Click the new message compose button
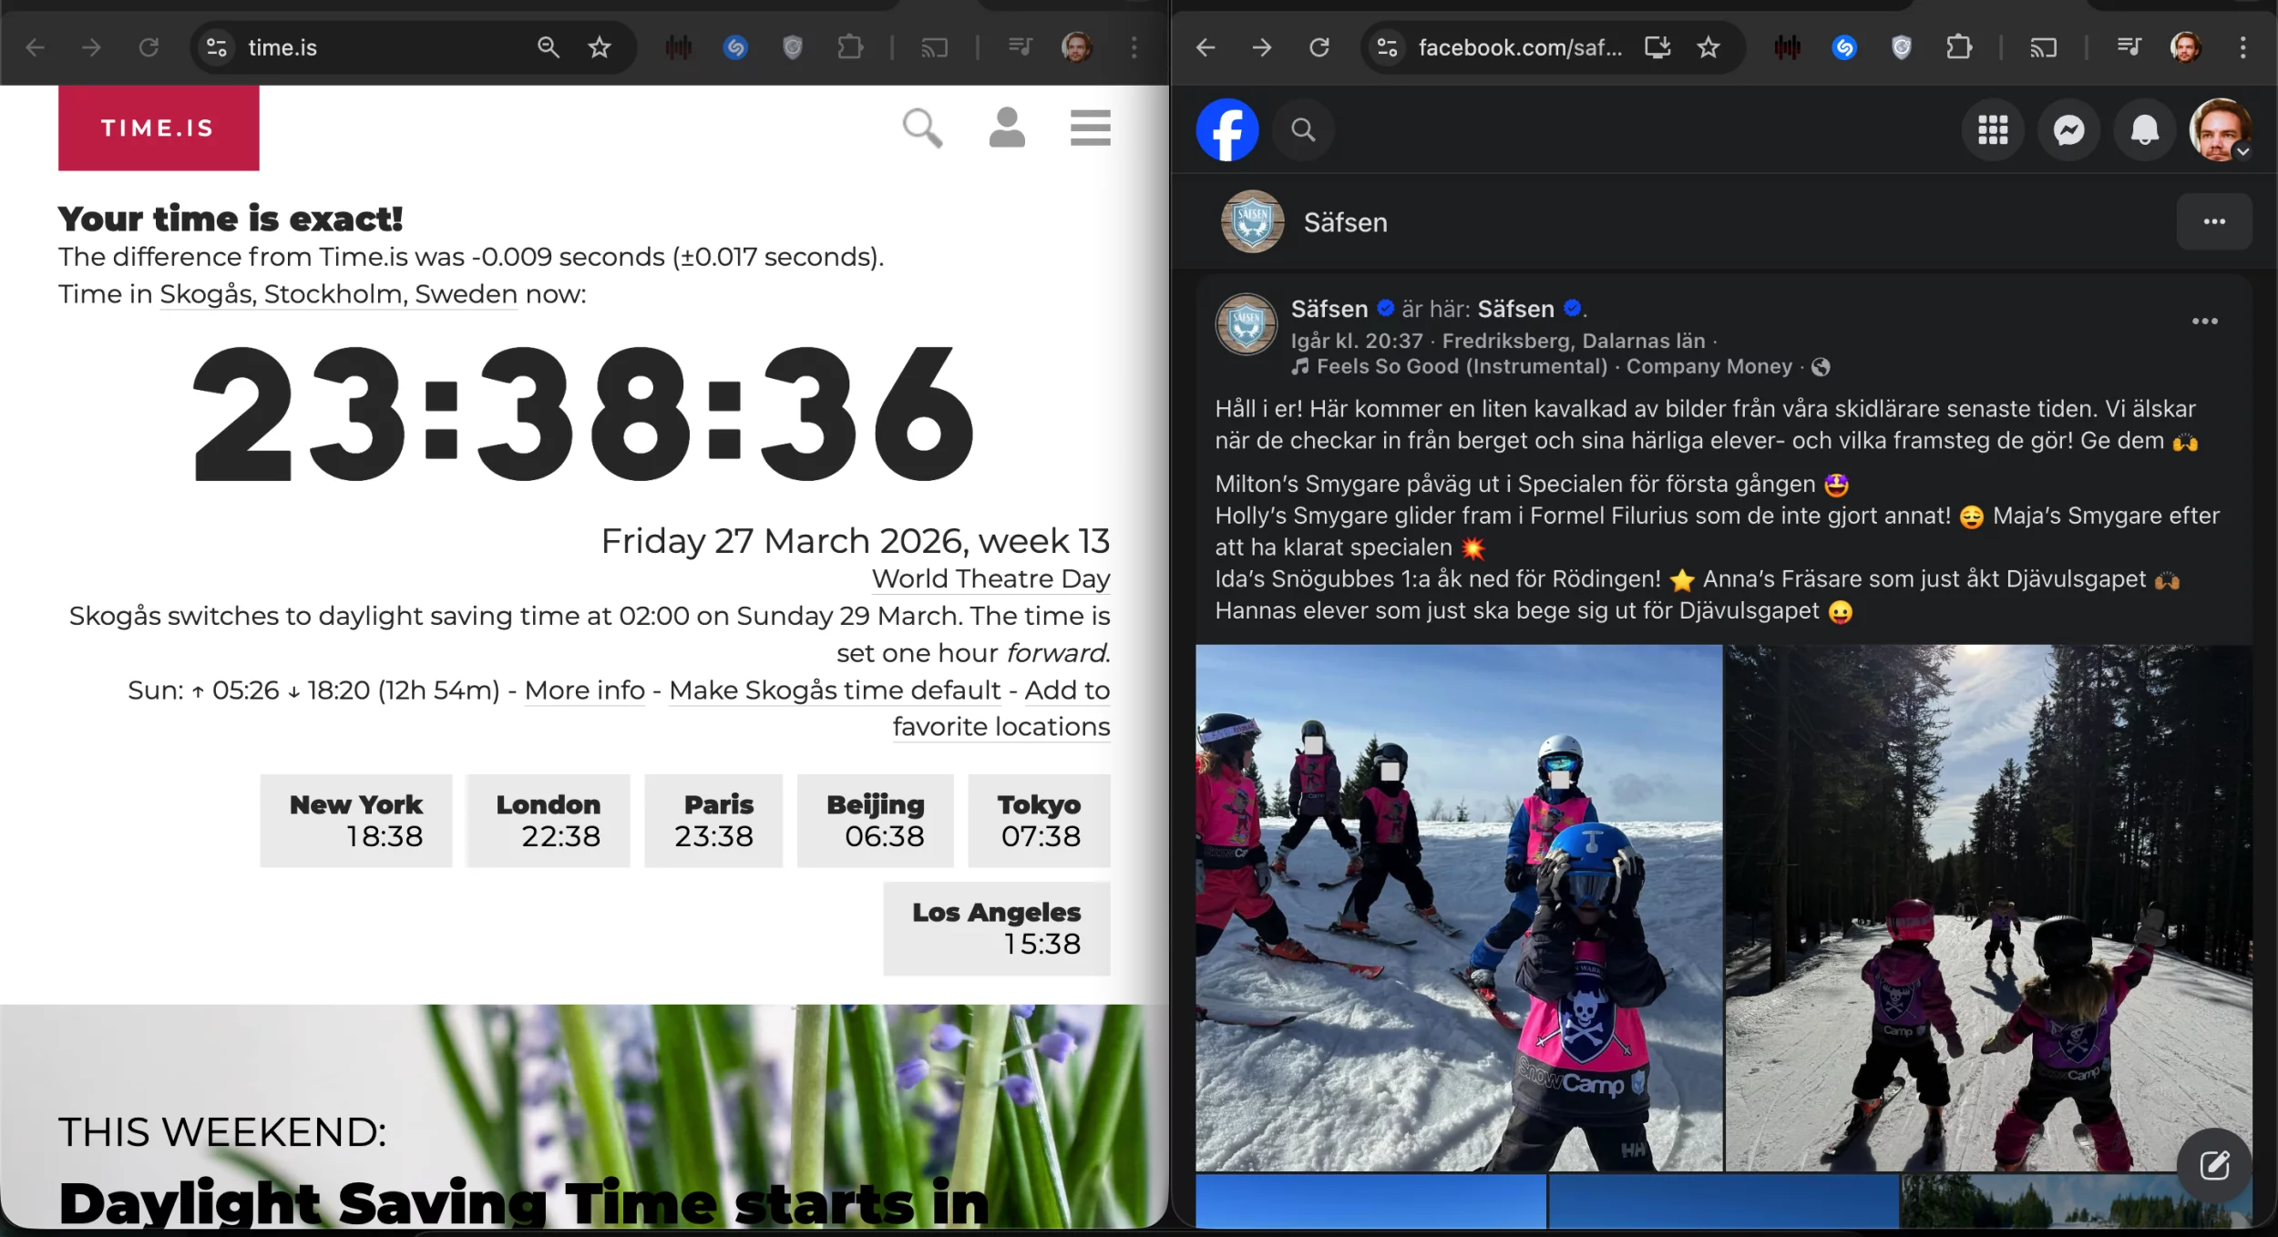 coord(2214,1165)
